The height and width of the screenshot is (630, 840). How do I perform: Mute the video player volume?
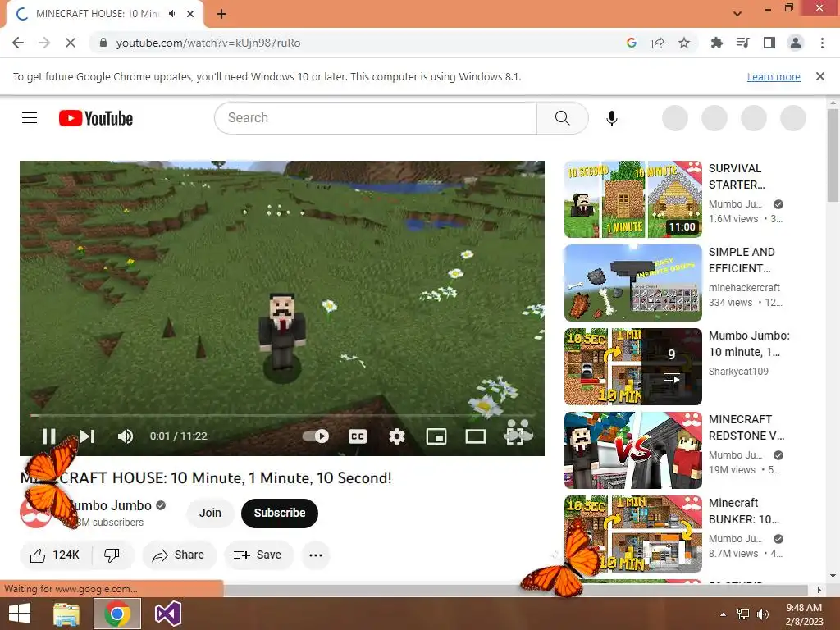coord(126,436)
